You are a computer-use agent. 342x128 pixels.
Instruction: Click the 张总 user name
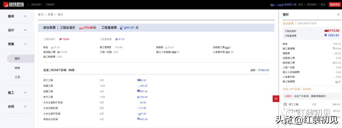300,4
